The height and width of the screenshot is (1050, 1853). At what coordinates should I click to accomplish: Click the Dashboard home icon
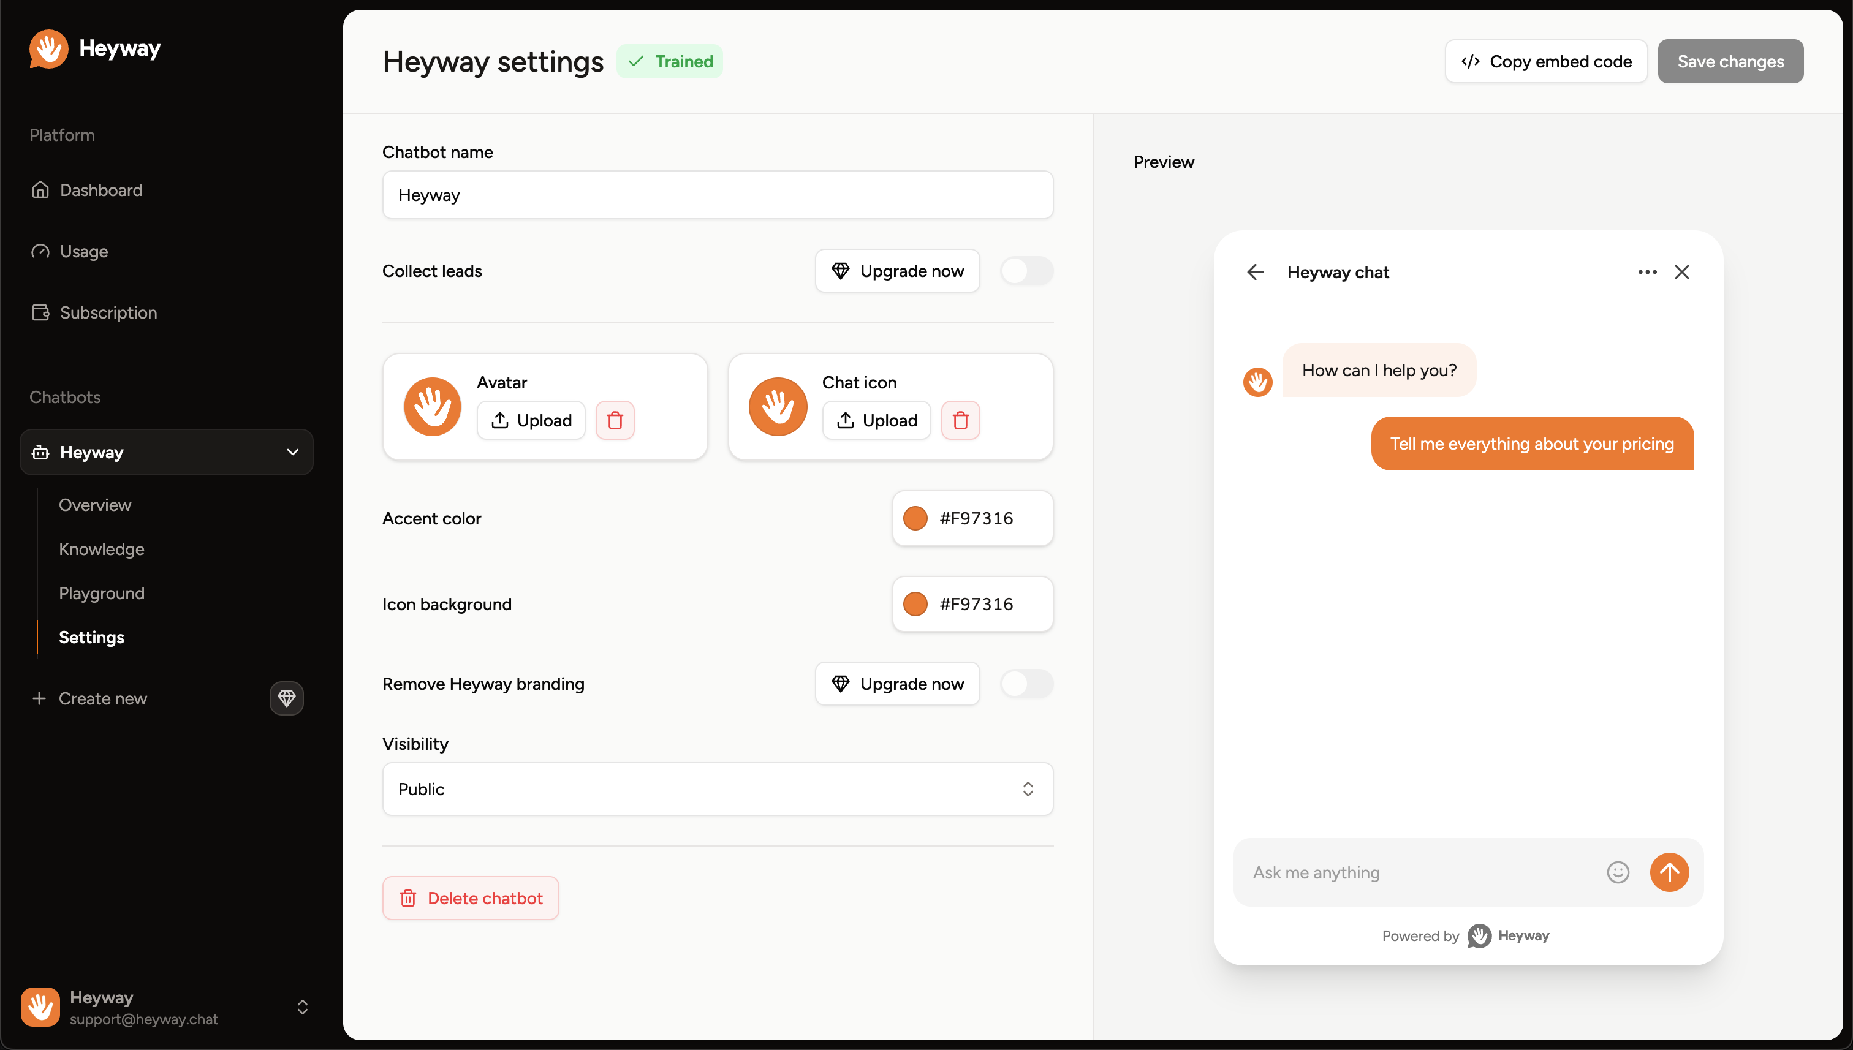[40, 190]
